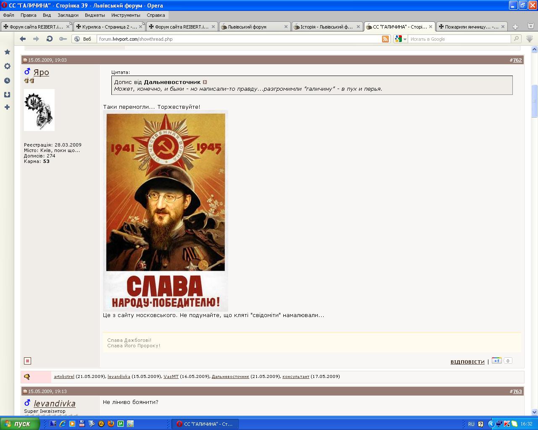Image resolution: width=538 pixels, height=430 pixels.
Task: Click the +1 reputation icon on post 762
Action: [x=496, y=361]
